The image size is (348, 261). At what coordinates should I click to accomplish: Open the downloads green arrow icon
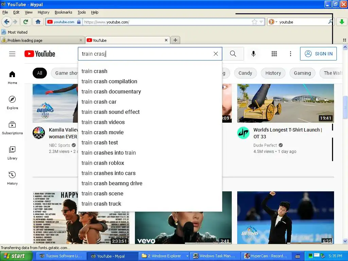pyautogui.click(x=342, y=22)
